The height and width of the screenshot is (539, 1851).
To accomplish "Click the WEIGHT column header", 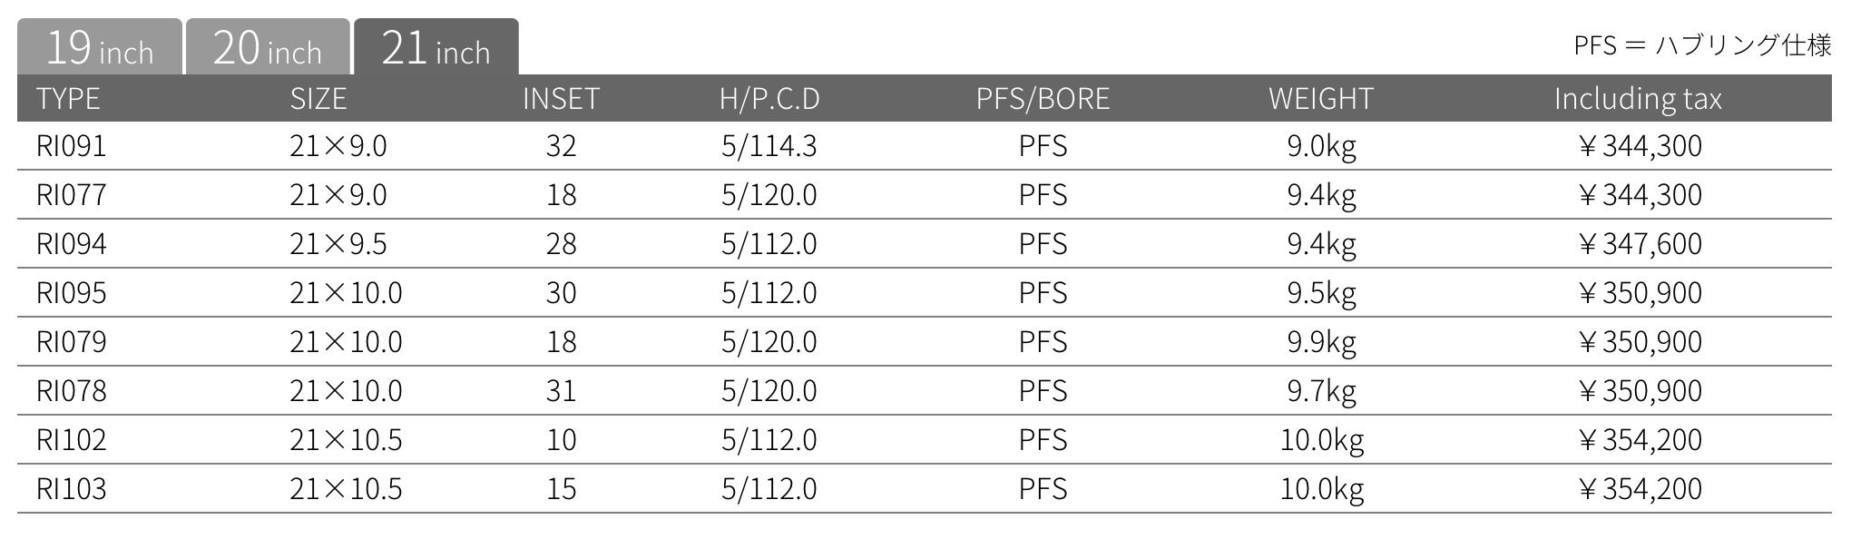I will click(x=1321, y=98).
